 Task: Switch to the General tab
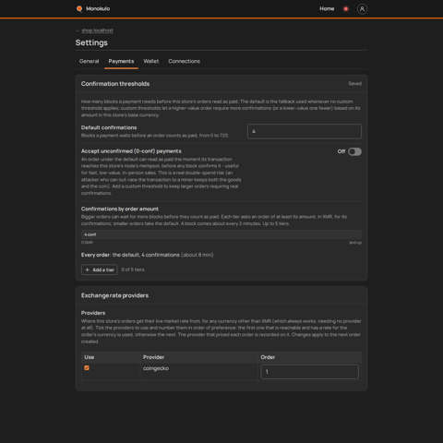coord(89,61)
